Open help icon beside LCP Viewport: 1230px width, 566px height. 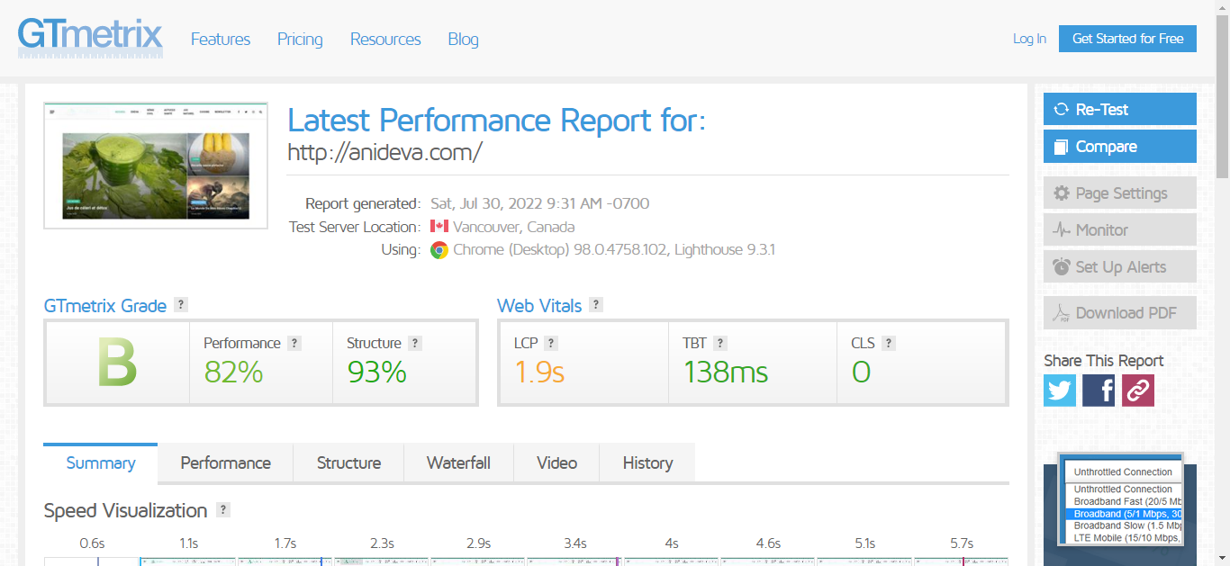(551, 343)
